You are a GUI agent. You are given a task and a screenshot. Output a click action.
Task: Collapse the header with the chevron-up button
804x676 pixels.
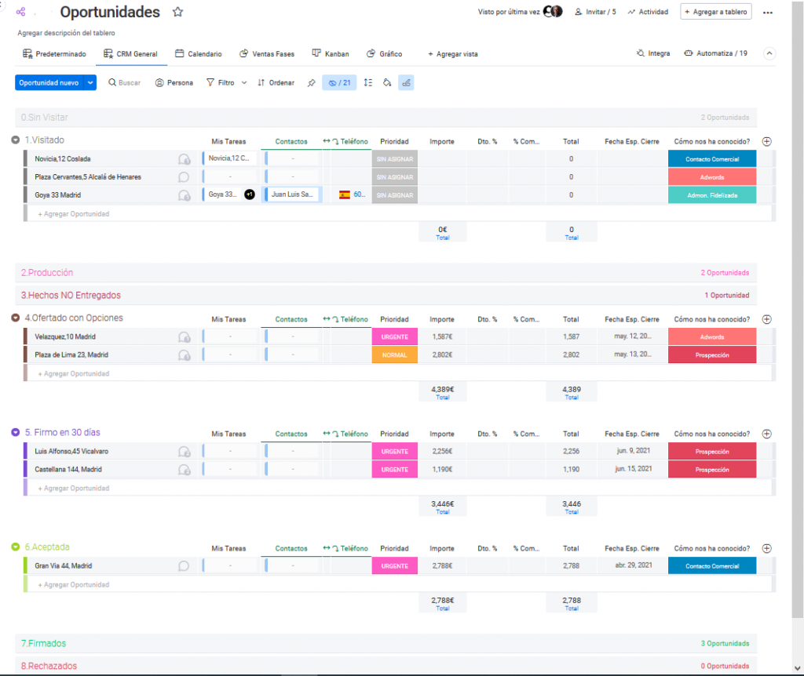click(769, 54)
